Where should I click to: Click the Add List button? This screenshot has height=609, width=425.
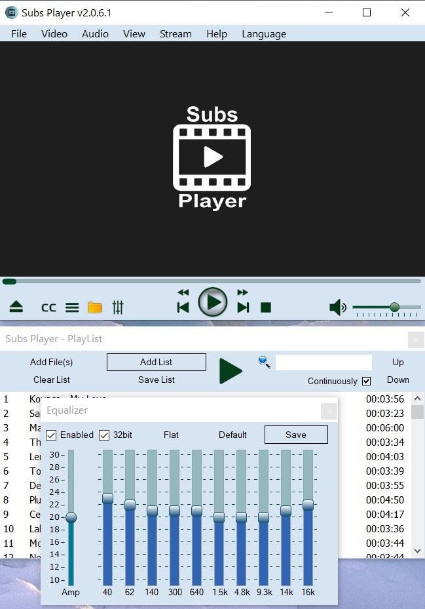click(x=157, y=362)
